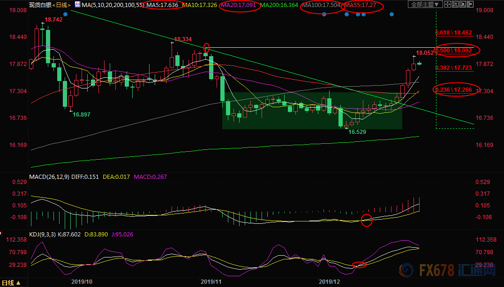Viewport: 504px width, 287px height.
Task: Click the red gear icon at left edge
Action: (1, 232)
